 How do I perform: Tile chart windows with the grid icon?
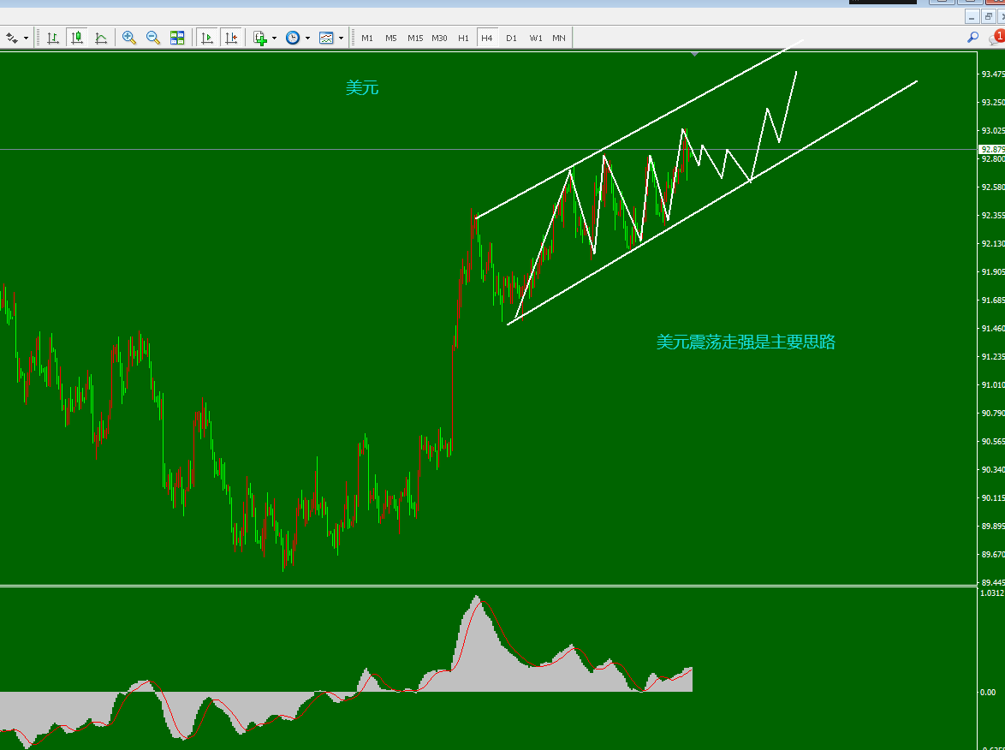point(177,38)
